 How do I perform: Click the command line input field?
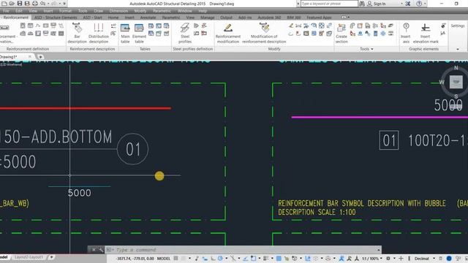tap(244, 250)
